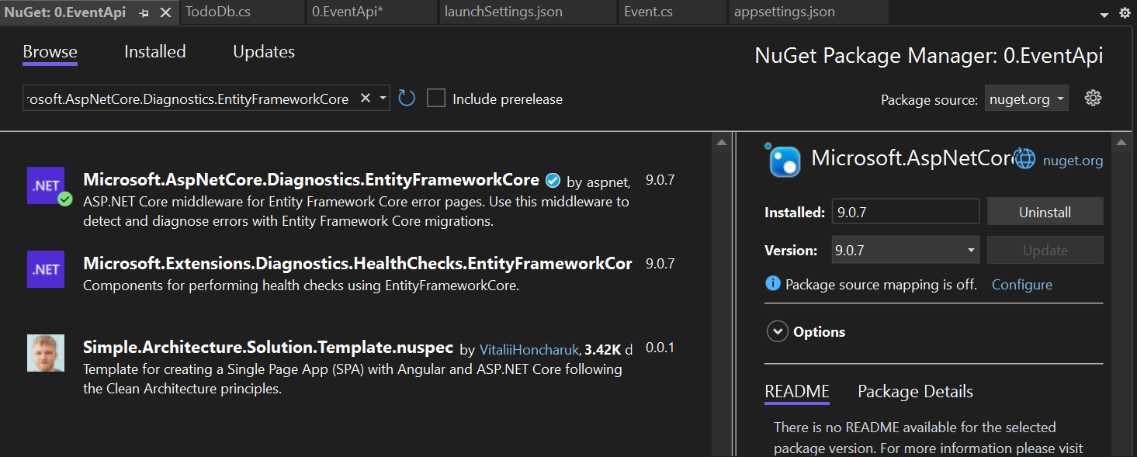Click the .NET icon of Microsoft.AspNetCore.Diagnostics.EntityFrameworkCore

(46, 185)
